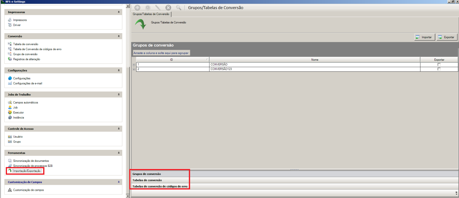Click the Customização de campos icon

[10, 190]
